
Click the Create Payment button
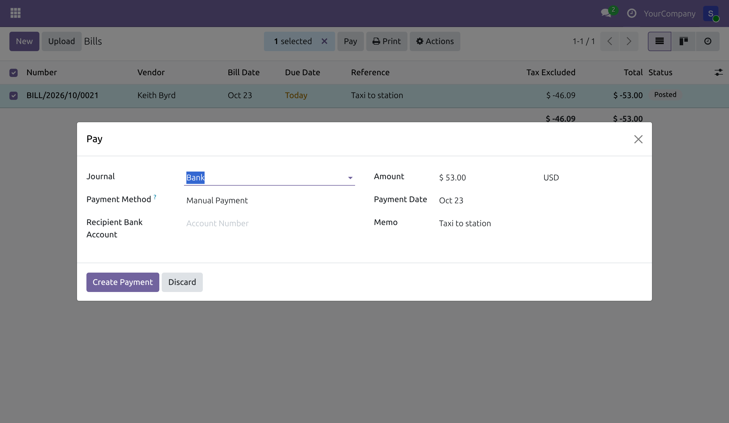pyautogui.click(x=123, y=282)
